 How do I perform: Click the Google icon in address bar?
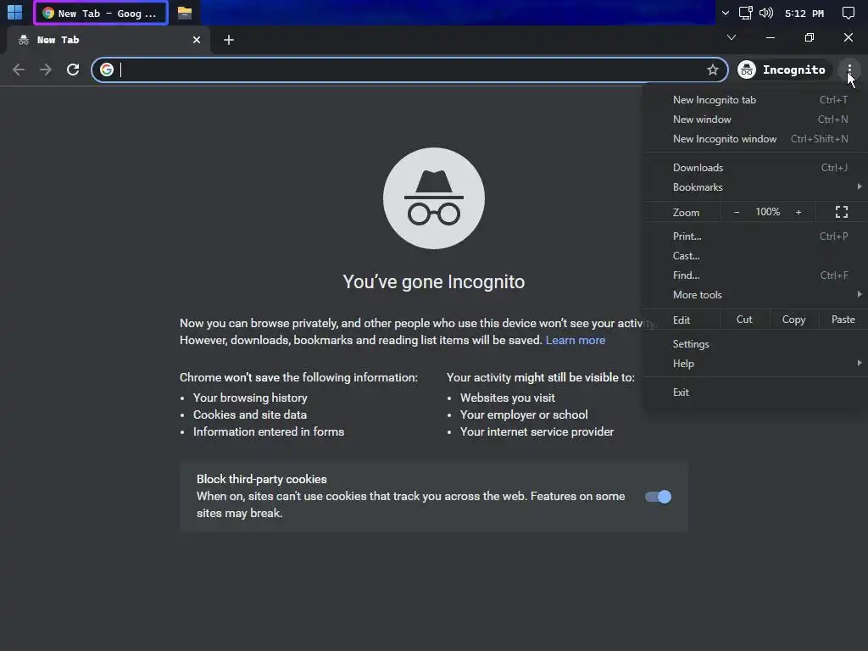(x=107, y=70)
